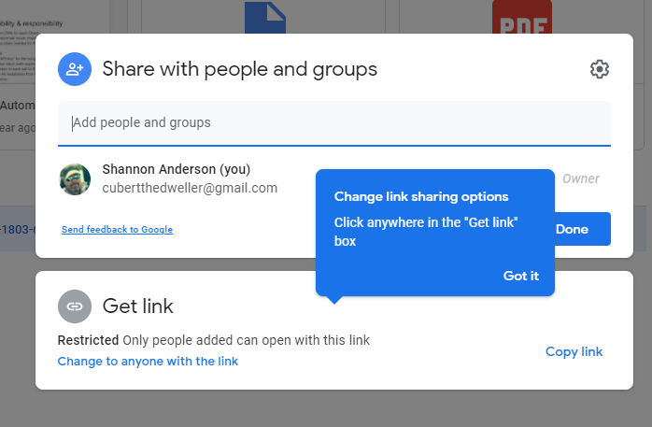Screen dimensions: 652x427
Task: Open Send feedback to Google link
Action: click(117, 230)
